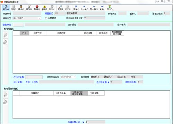Image resolution: width=173 pixels, height=125 pixels.
Task: Open the 查询R search tool
Action: (x=60, y=8)
